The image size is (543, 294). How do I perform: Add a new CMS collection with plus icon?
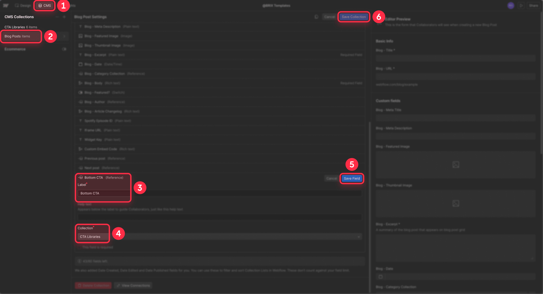pos(64,17)
